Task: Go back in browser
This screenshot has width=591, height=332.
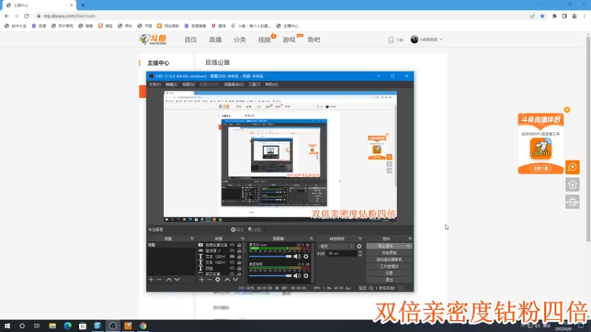Action: tap(7, 15)
